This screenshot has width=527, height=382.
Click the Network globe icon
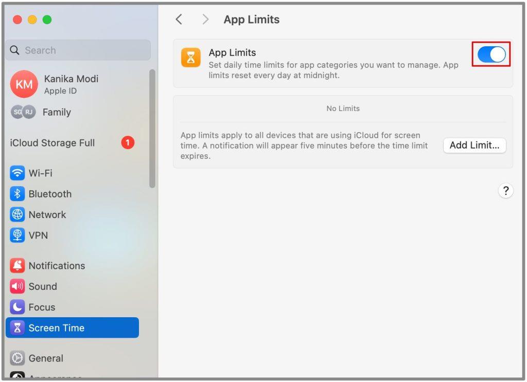(17, 214)
